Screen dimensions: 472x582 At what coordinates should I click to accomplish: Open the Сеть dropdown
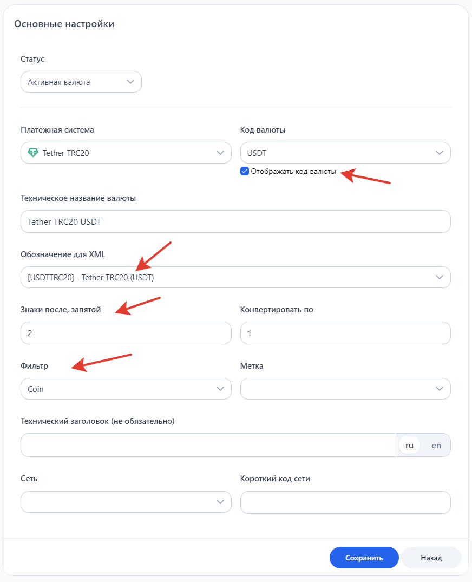126,502
